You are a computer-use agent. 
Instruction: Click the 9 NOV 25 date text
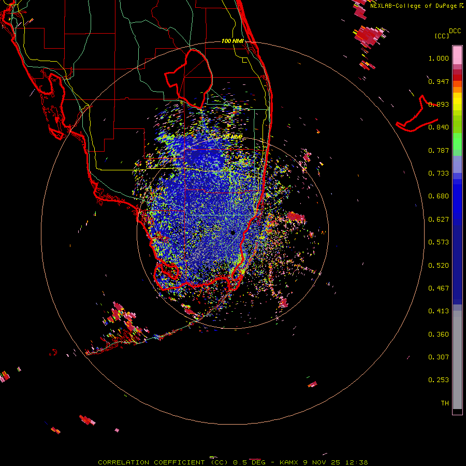coord(322,462)
